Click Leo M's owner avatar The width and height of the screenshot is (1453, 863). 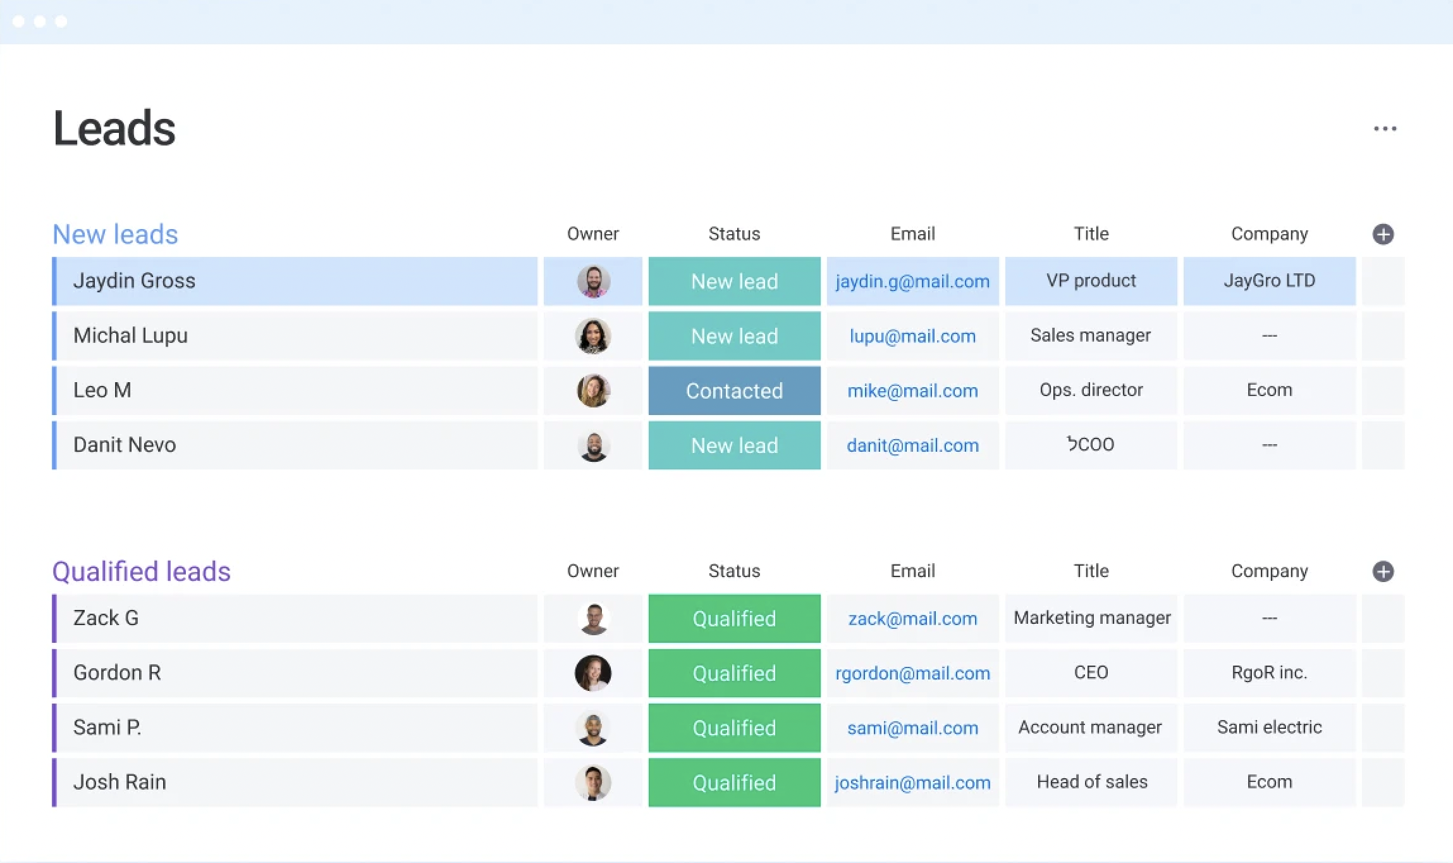pyautogui.click(x=592, y=390)
